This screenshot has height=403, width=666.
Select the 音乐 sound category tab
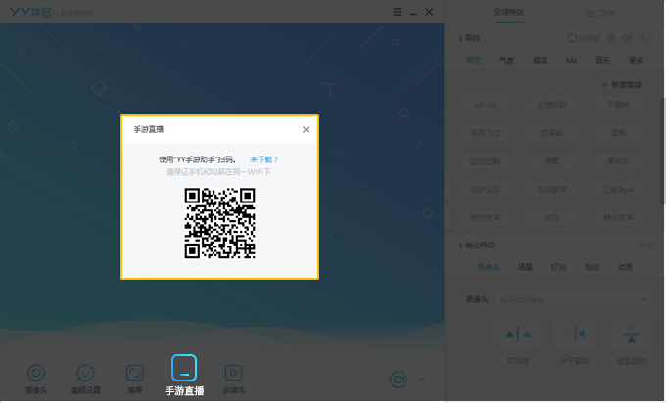[x=602, y=61]
